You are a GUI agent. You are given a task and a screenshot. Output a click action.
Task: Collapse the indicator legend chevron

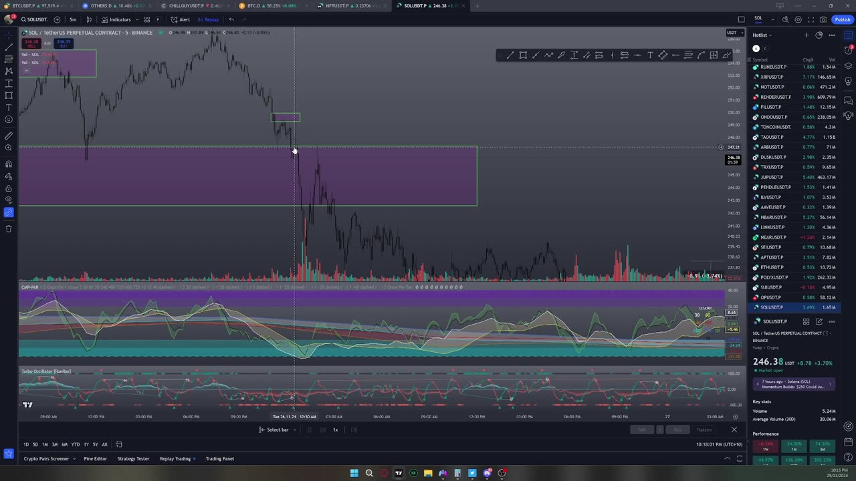point(26,71)
